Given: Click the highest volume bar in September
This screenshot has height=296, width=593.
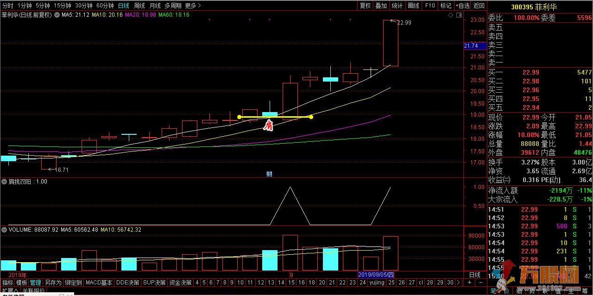Looking at the screenshot, I should [290, 252].
